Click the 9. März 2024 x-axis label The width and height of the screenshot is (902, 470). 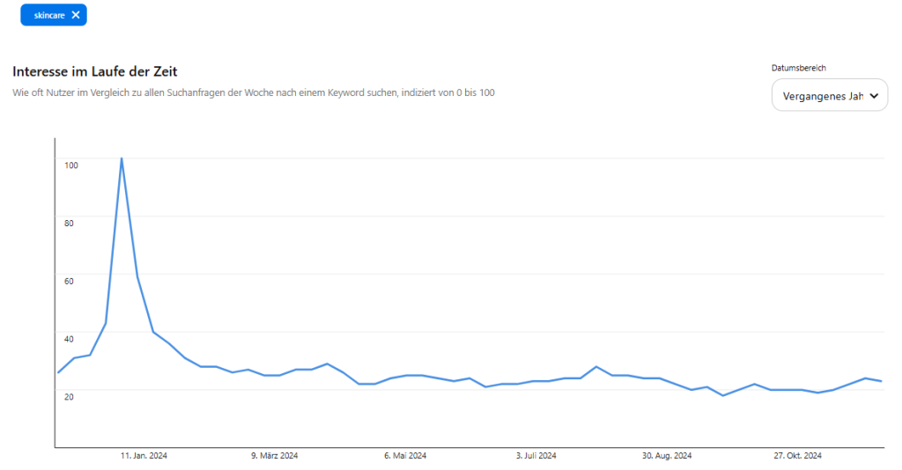click(275, 456)
